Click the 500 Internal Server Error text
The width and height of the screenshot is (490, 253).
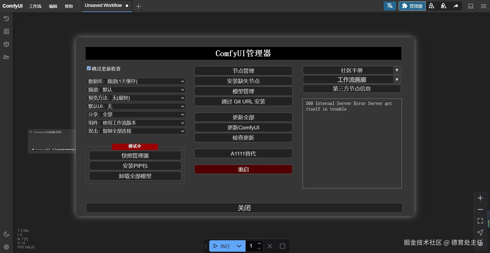pyautogui.click(x=349, y=106)
